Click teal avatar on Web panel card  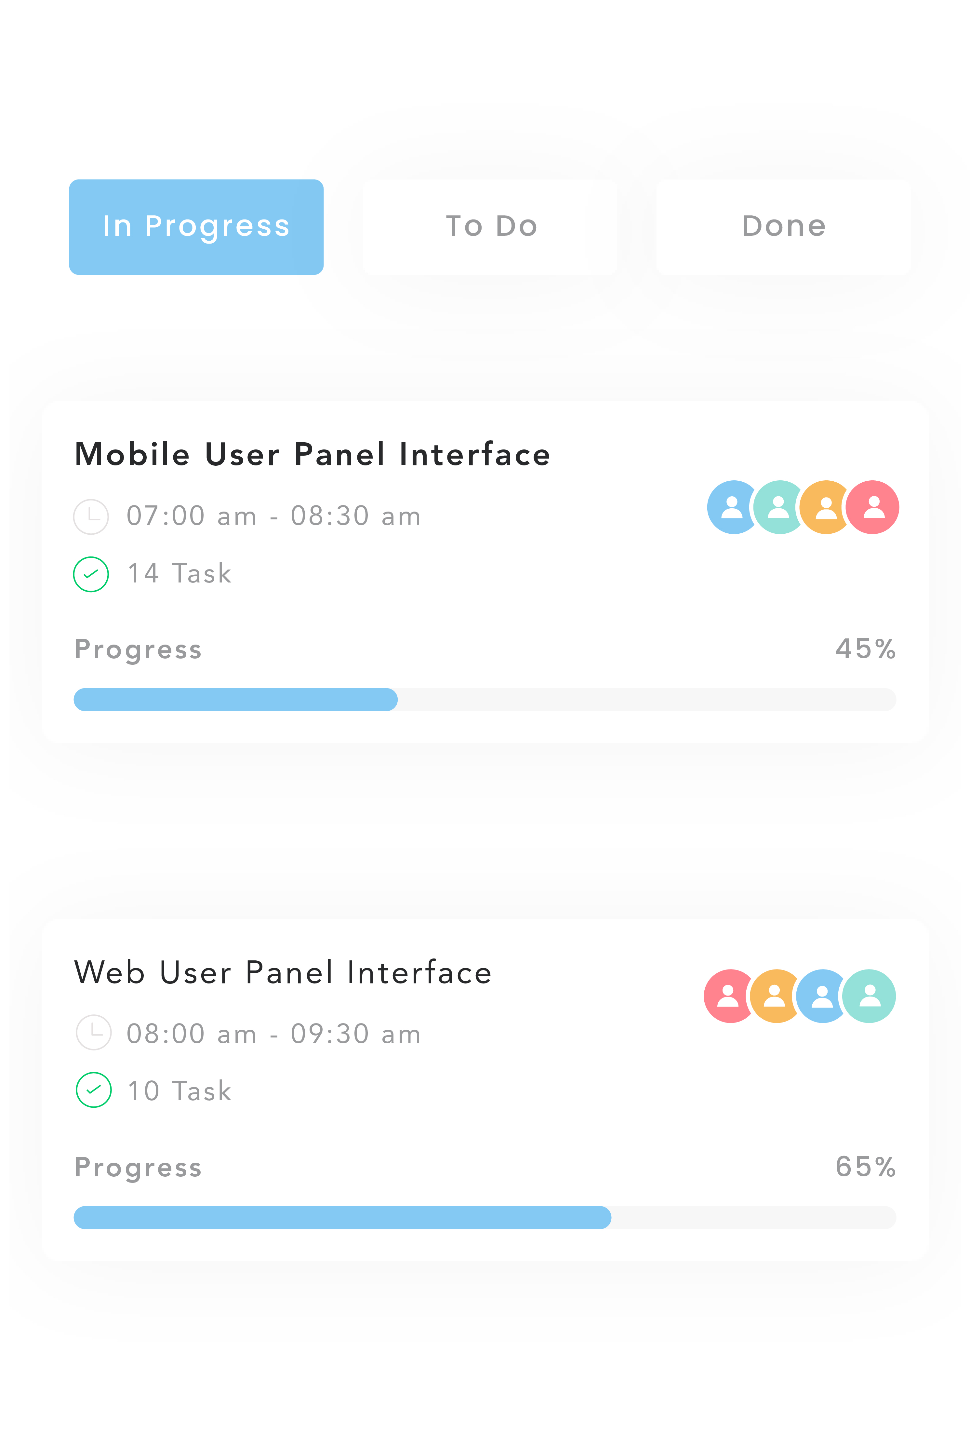[x=869, y=996]
